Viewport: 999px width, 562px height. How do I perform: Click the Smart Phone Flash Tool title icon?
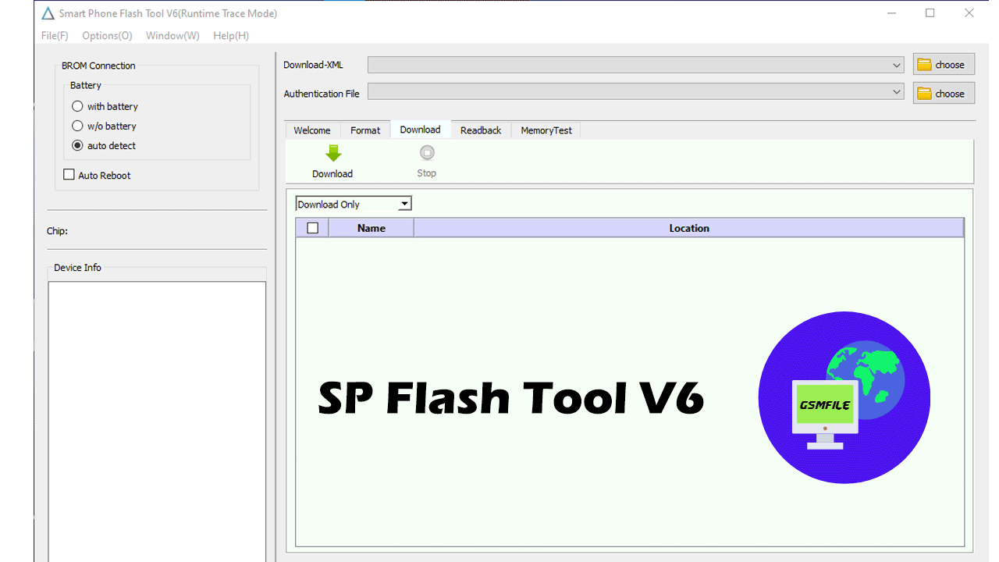(48, 13)
